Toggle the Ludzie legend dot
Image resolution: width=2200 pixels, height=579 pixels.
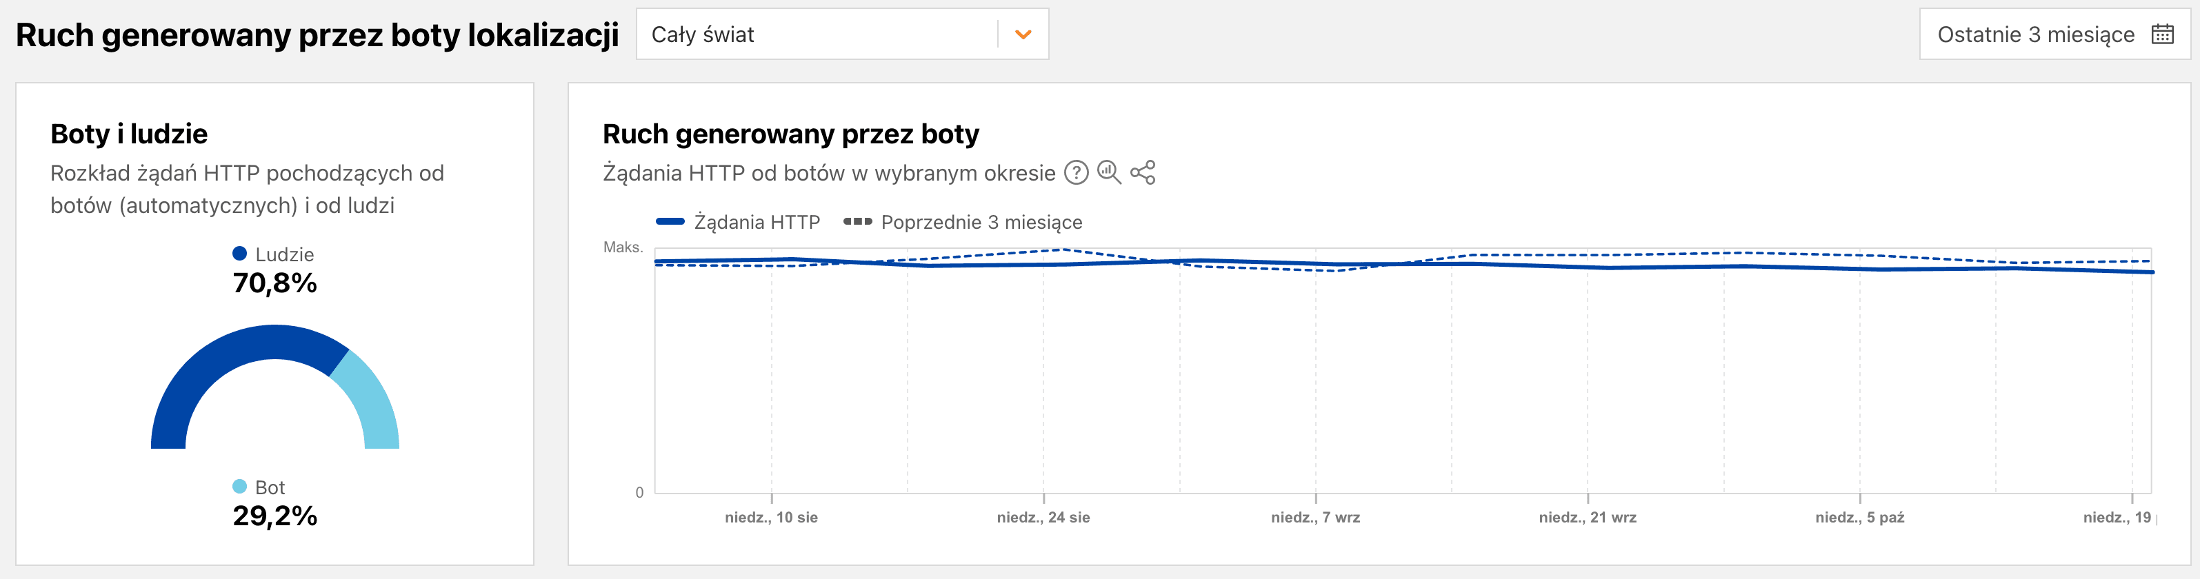pos(240,254)
